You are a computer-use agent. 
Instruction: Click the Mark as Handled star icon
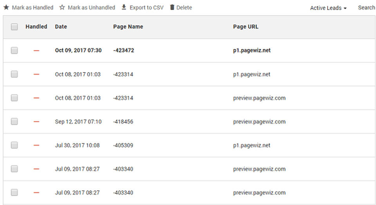[6, 7]
